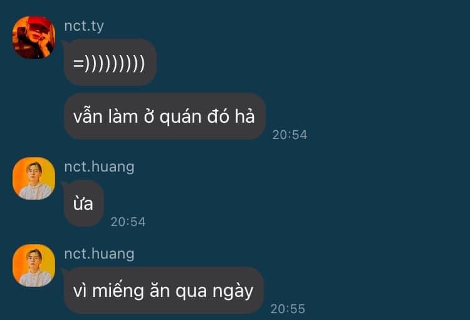Click the word "hả" ending nct.ty's question
This screenshot has width=470, height=320.
pyautogui.click(x=244, y=116)
